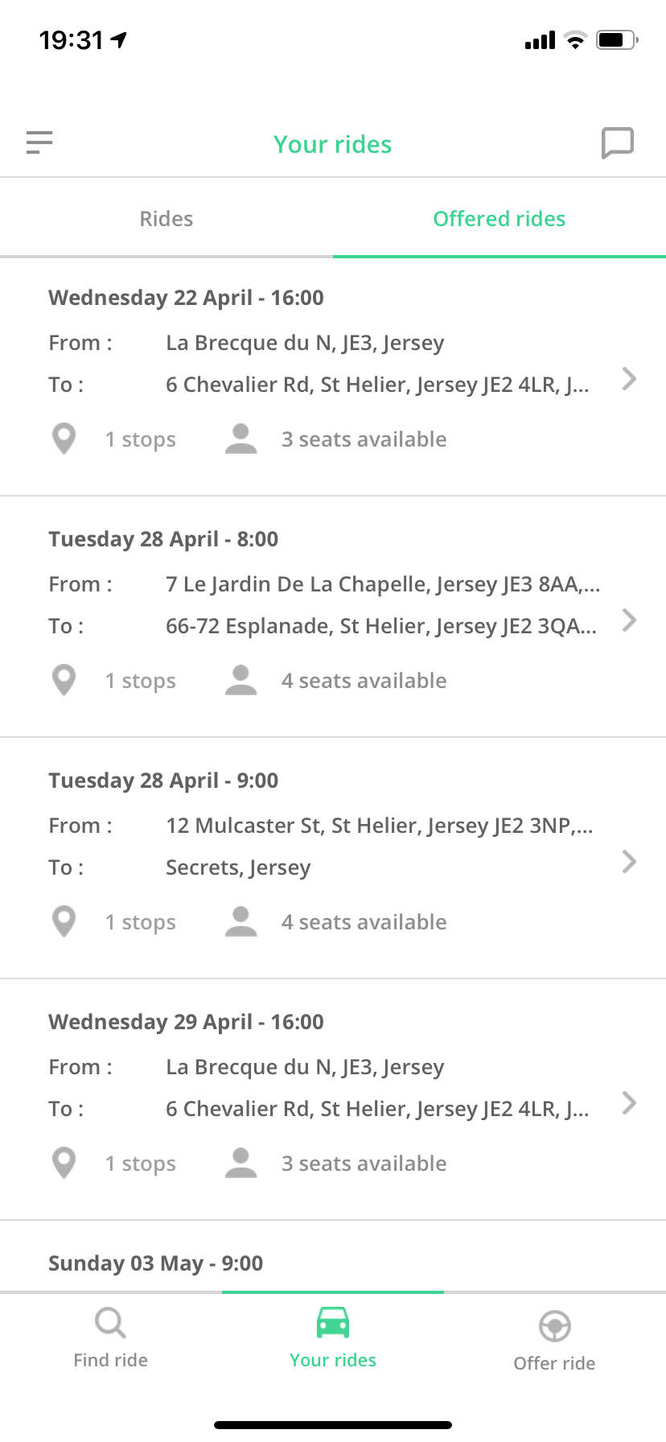Screen dimensions: 666x1442
Task: Expand the Tuesday 28 April 8:00 ride chevron
Action: coord(629,620)
